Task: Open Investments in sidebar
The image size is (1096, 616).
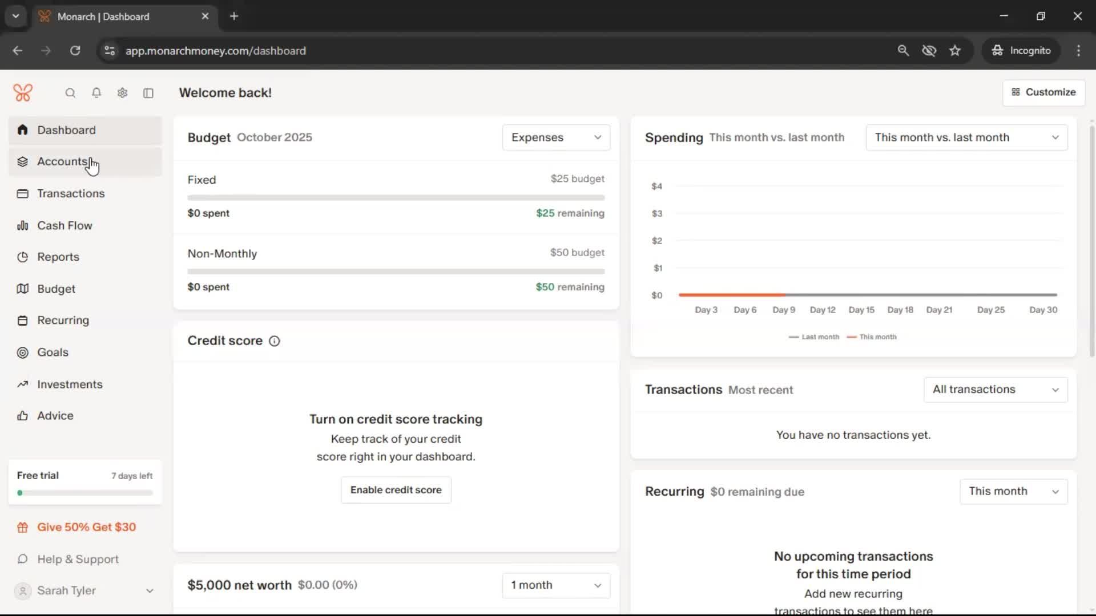Action: [70, 384]
